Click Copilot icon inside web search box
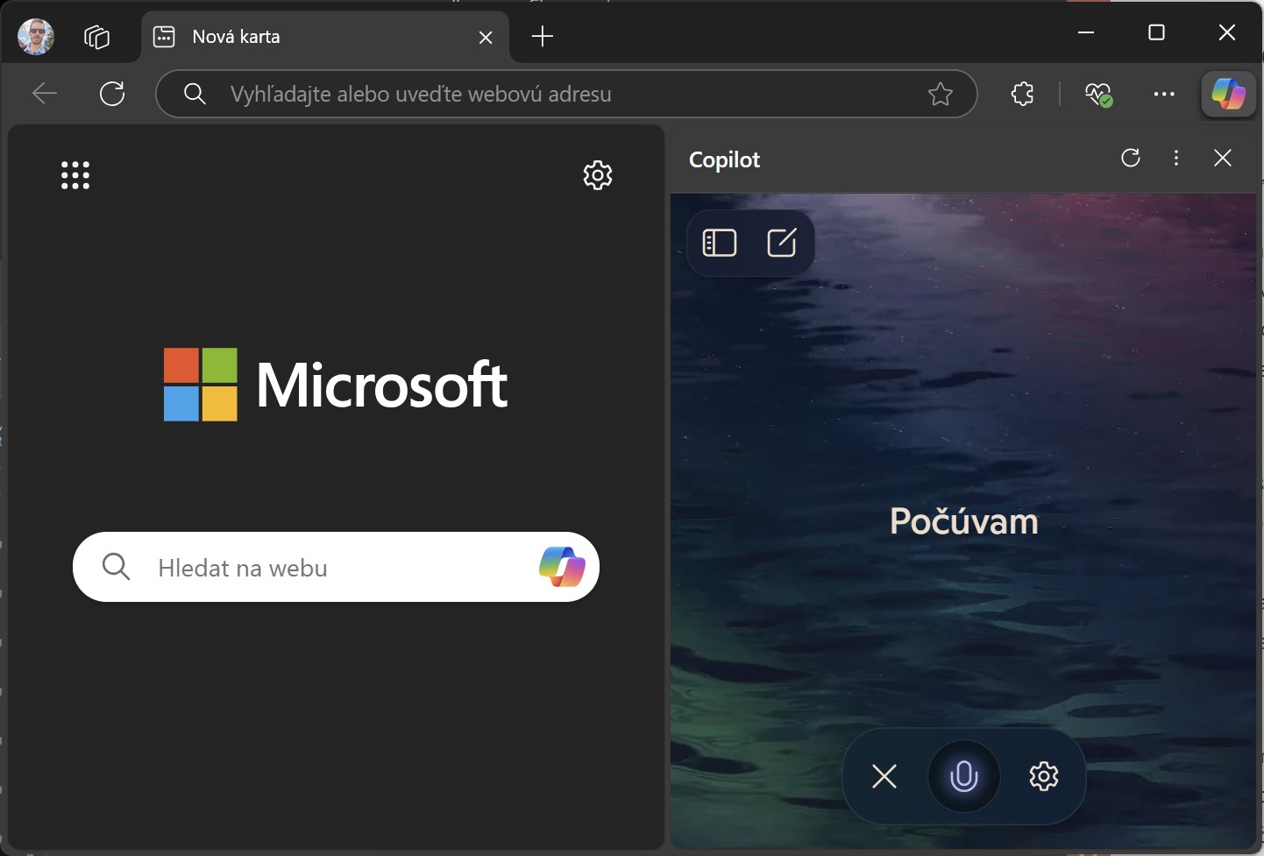The image size is (1264, 856). click(x=562, y=567)
